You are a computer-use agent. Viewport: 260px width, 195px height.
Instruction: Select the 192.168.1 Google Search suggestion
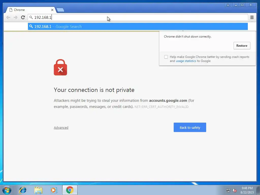(x=138, y=26)
